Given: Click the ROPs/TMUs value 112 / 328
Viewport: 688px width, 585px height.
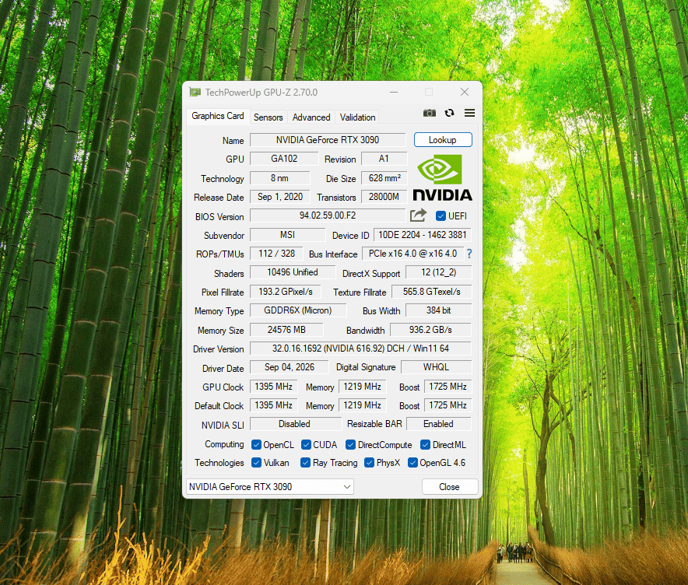Looking at the screenshot, I should 276,254.
